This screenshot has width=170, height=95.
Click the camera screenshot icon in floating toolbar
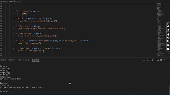[168, 26]
